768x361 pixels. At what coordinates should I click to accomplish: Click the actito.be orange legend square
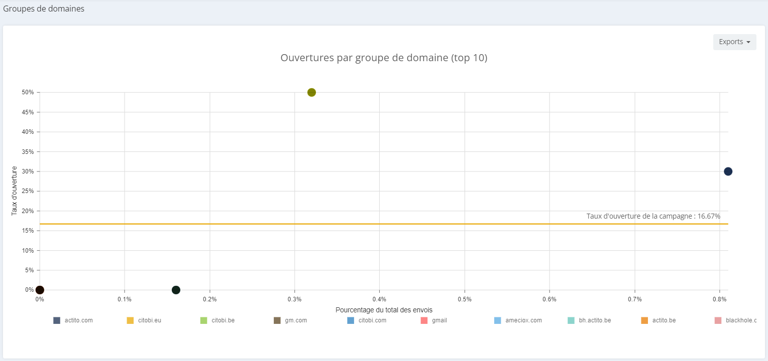pos(644,320)
